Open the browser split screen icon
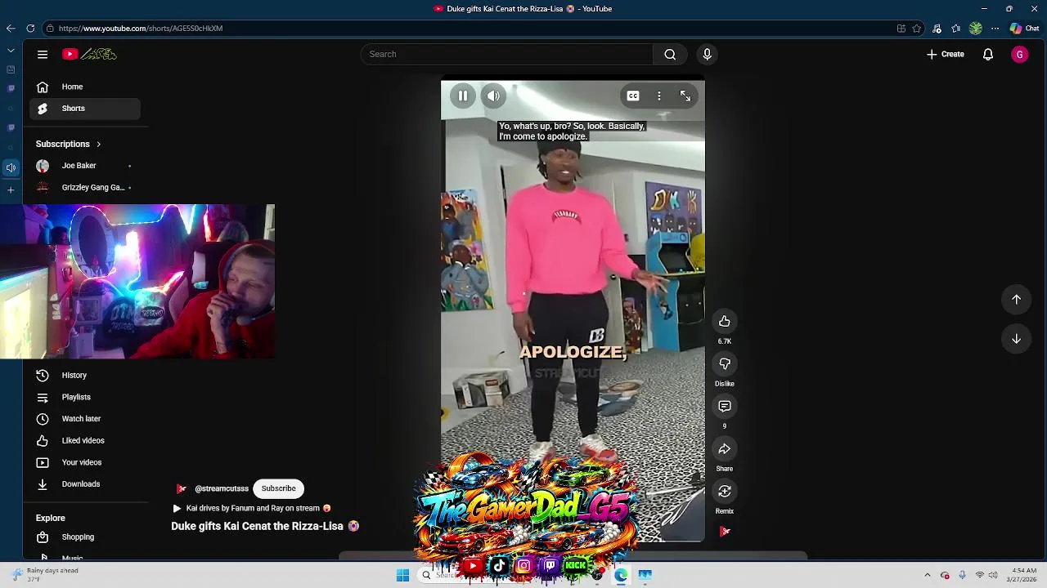Screen dimensions: 1047x588 point(901,29)
